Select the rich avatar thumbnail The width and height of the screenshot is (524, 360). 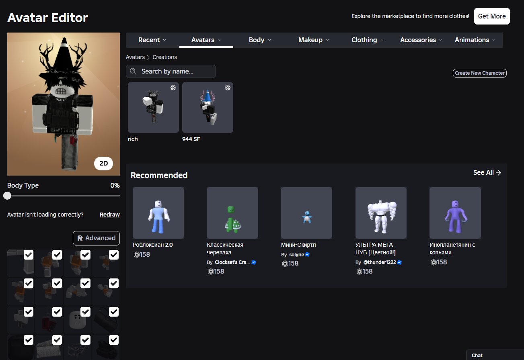pyautogui.click(x=153, y=107)
